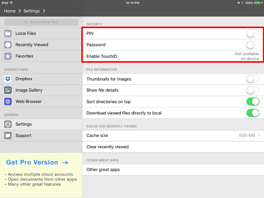Select Settings in the breadcrumb
This screenshot has width=264, height=198.
[32, 11]
